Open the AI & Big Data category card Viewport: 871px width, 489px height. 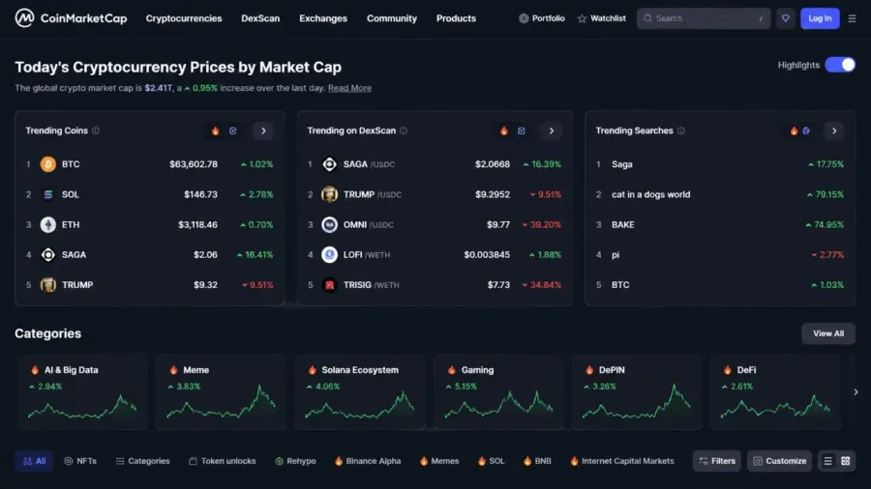click(83, 392)
